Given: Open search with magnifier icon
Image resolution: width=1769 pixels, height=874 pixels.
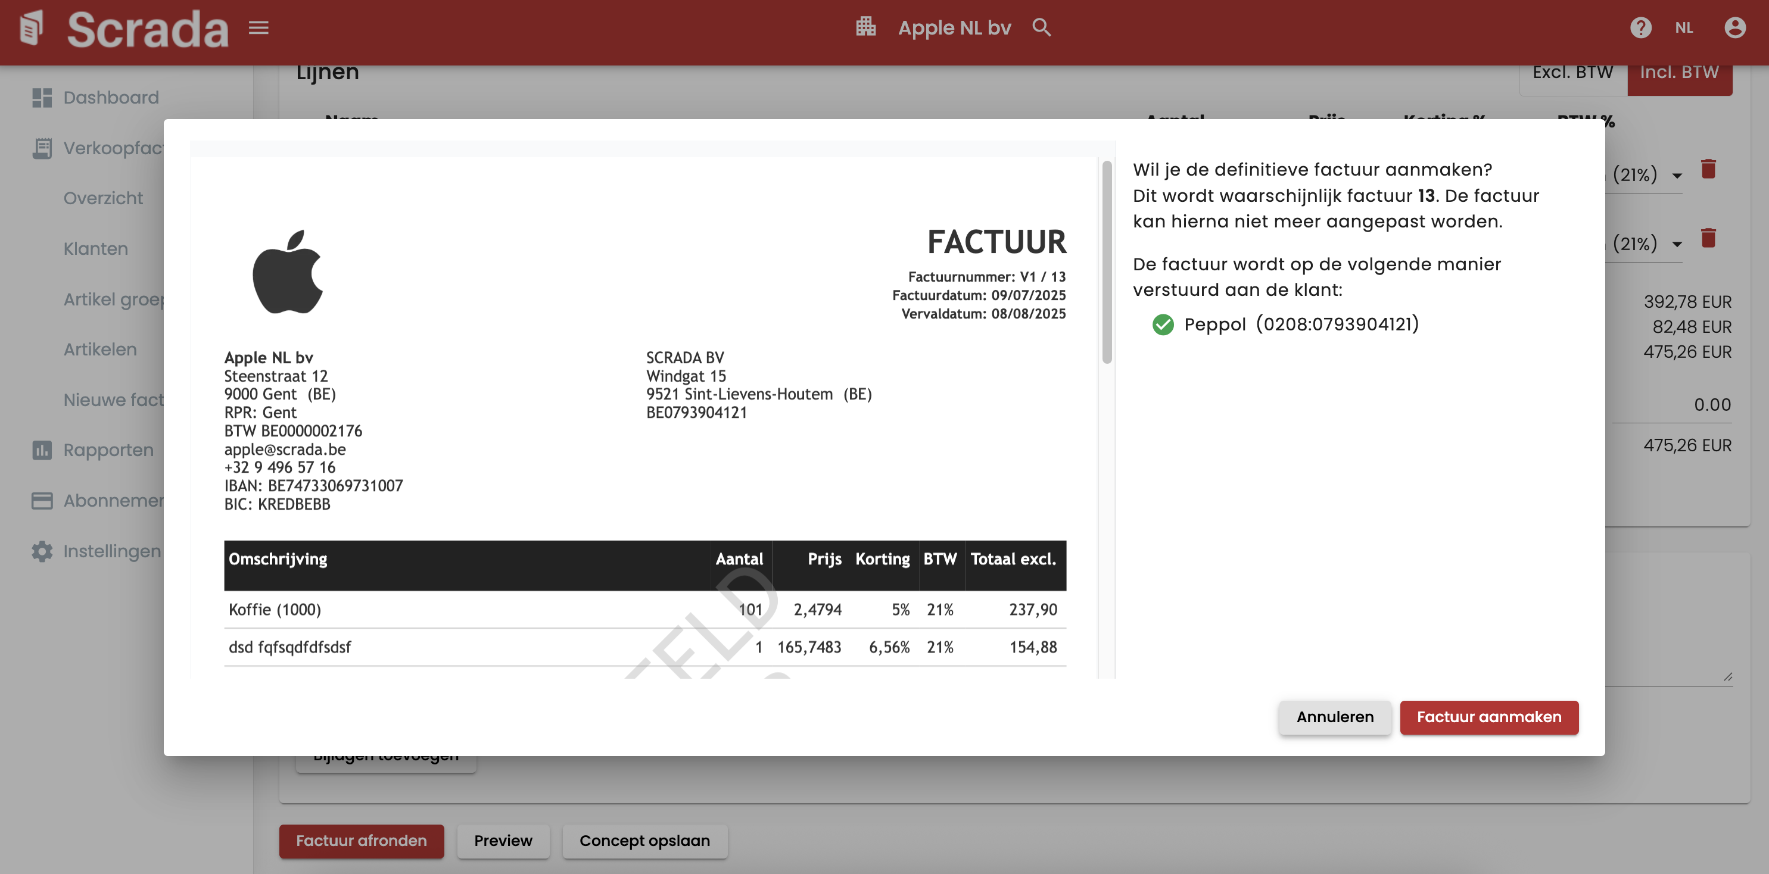Looking at the screenshot, I should tap(1041, 27).
